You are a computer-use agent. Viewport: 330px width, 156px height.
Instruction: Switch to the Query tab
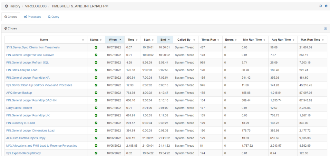pos(53,17)
